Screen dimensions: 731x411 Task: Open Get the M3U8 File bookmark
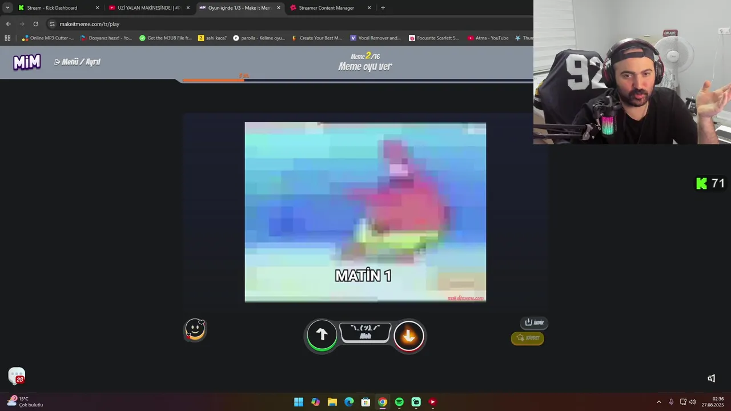(166, 38)
